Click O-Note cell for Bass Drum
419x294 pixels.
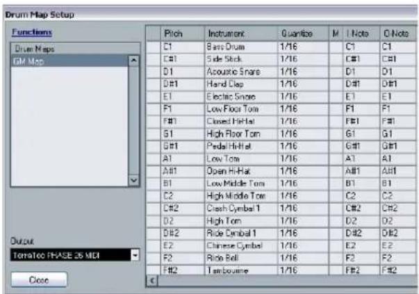(398, 47)
